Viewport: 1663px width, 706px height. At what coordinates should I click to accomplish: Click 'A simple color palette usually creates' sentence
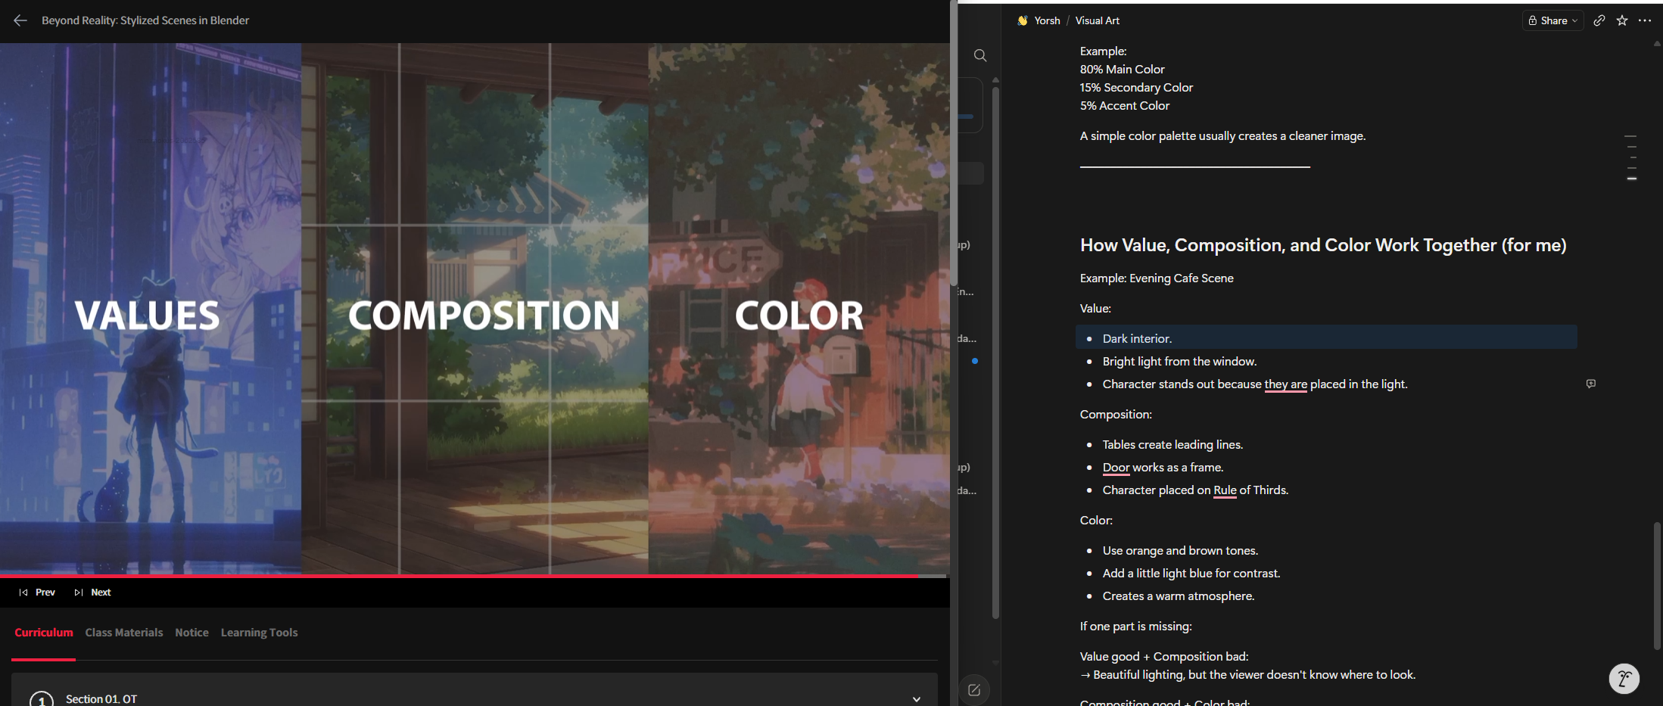coord(1222,136)
